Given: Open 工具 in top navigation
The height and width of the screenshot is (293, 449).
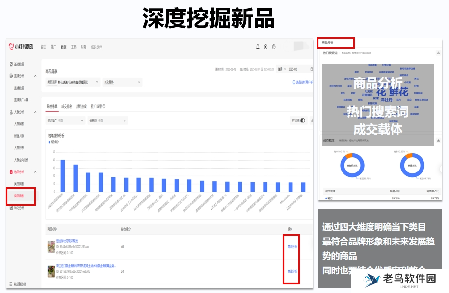Looking at the screenshot, I should (x=74, y=47).
